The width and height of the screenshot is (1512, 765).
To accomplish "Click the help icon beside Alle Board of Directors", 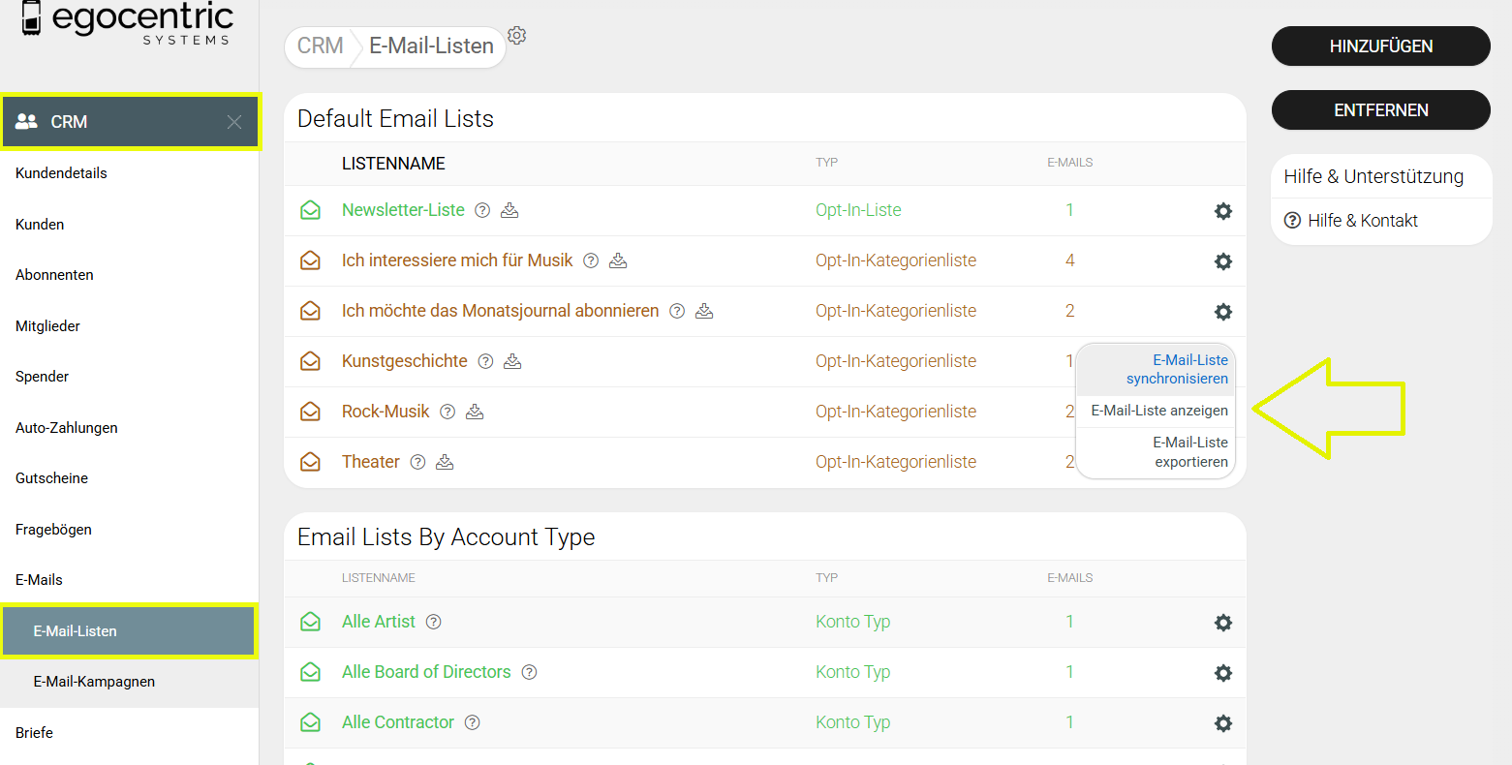I will [529, 672].
